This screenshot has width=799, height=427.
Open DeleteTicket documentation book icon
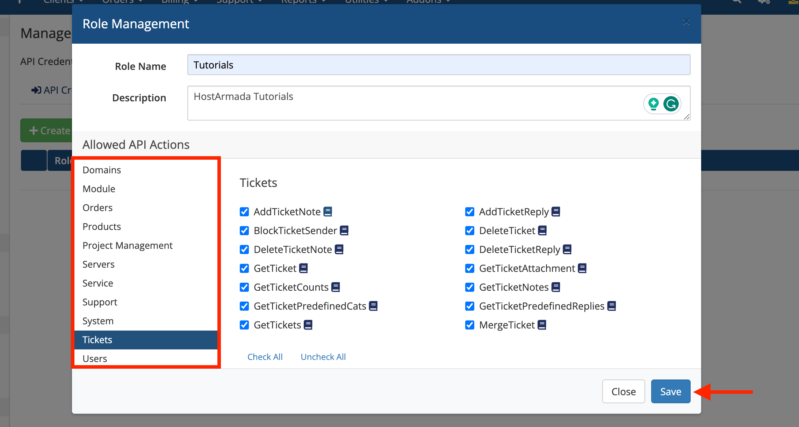(542, 231)
